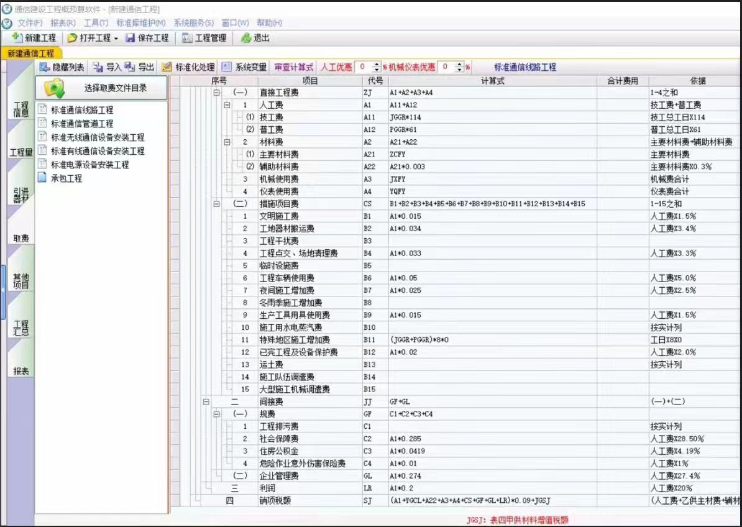Click the 隐藏列表 icon button
This screenshot has height=527, width=742.
click(x=45, y=67)
